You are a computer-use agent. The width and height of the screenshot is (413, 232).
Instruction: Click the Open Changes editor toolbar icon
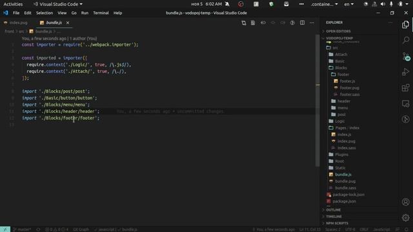coord(244,23)
